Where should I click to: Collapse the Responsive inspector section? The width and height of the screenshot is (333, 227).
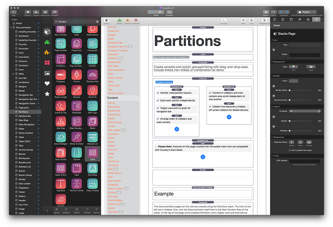(x=272, y=137)
